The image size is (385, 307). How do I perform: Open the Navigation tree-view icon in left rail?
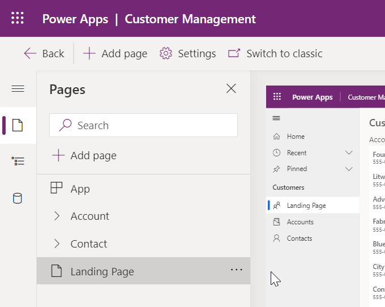point(18,161)
